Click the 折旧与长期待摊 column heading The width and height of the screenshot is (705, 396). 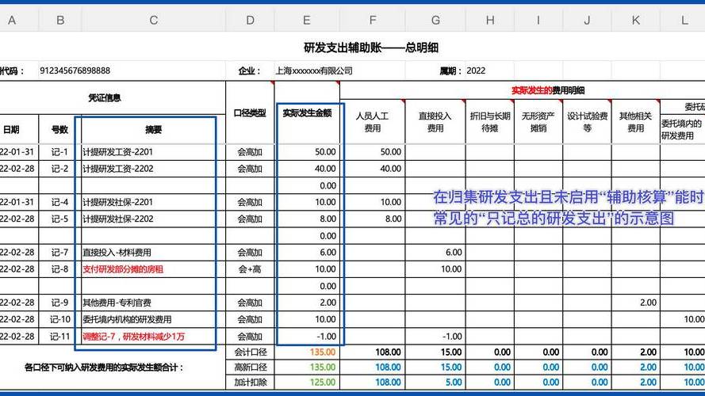coord(490,122)
